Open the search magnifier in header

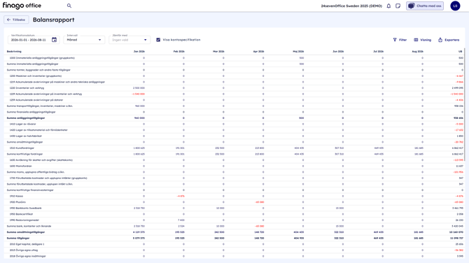coord(69,6)
